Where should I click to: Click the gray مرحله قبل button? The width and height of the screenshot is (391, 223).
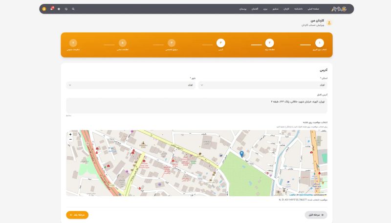click(316, 214)
